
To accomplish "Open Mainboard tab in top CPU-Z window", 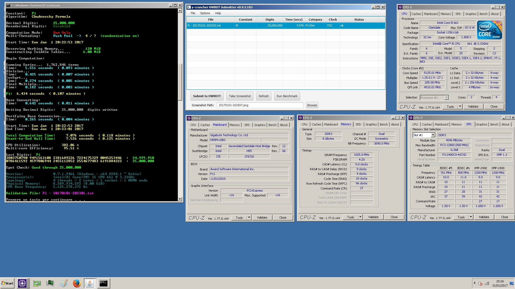I will point(431,14).
